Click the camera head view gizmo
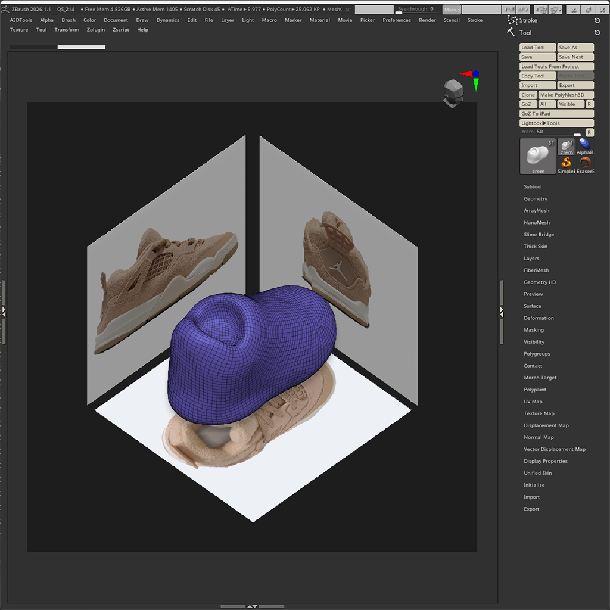The image size is (610, 610). pos(453,92)
